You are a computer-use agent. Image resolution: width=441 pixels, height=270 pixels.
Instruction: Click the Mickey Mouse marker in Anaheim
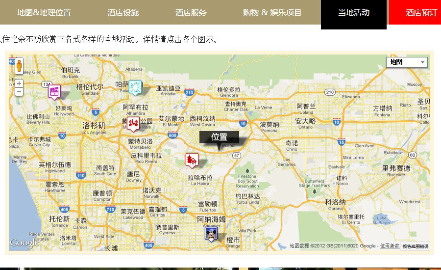pos(211,234)
